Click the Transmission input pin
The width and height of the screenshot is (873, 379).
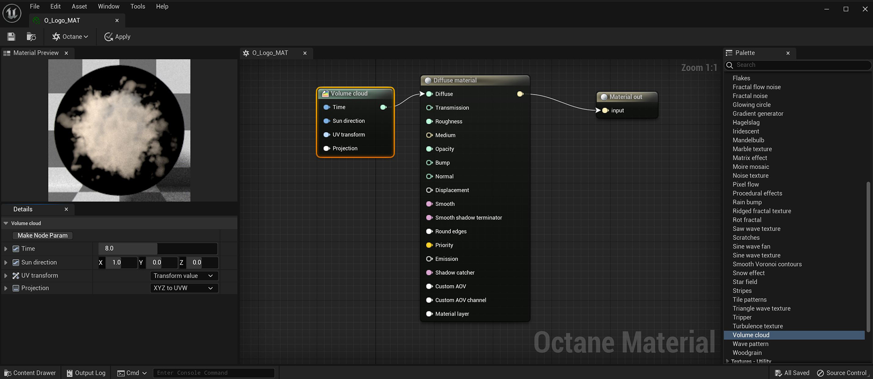pos(430,108)
